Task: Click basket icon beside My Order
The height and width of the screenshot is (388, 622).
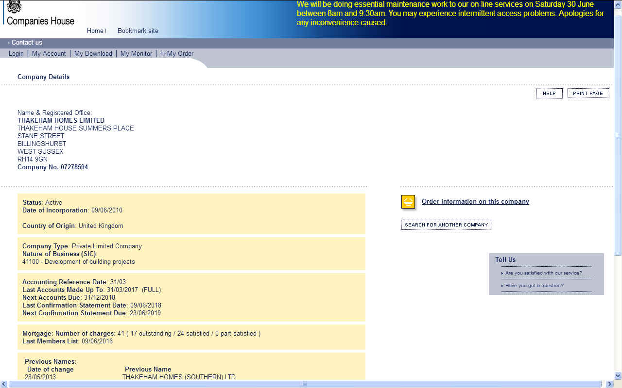Action: coord(163,54)
